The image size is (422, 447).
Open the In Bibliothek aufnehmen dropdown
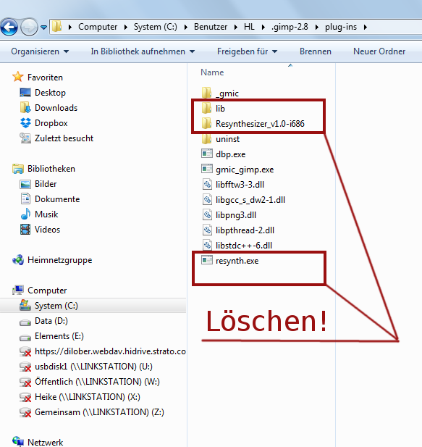tap(143, 51)
